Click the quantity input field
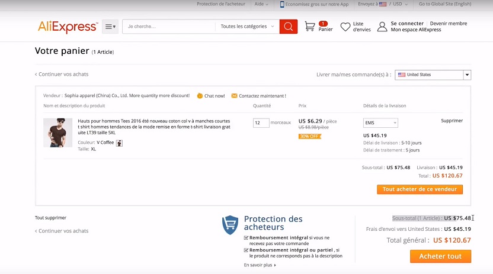Image resolution: width=493 pixels, height=274 pixels. coord(261,123)
